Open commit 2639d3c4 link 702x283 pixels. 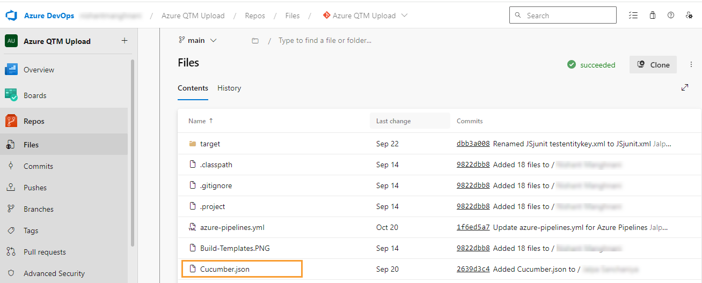point(473,269)
